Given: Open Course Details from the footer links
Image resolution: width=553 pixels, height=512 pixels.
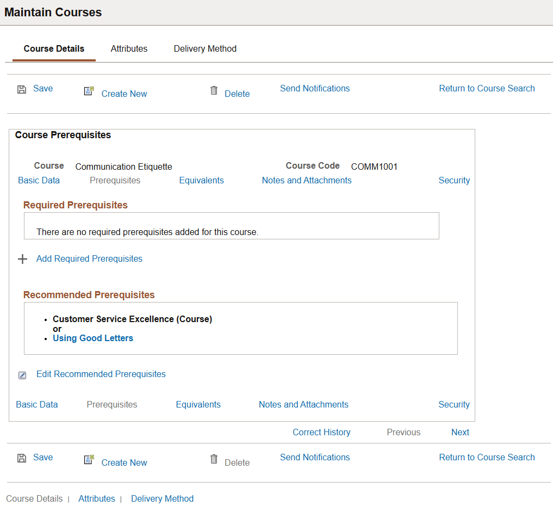Looking at the screenshot, I should [x=34, y=498].
